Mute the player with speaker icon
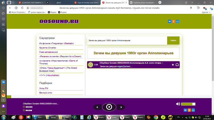 click(178, 104)
